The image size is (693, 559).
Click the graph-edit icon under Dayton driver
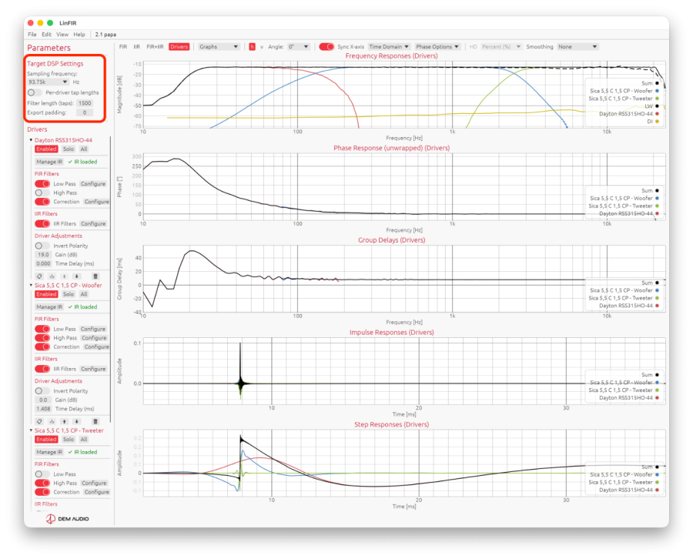click(52, 276)
